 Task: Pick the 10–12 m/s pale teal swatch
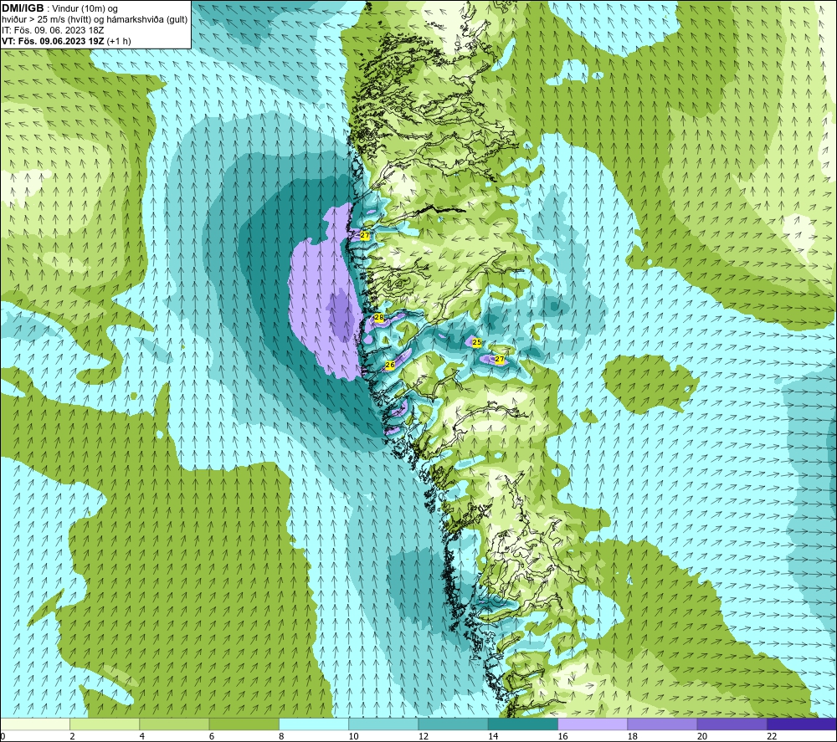383,724
